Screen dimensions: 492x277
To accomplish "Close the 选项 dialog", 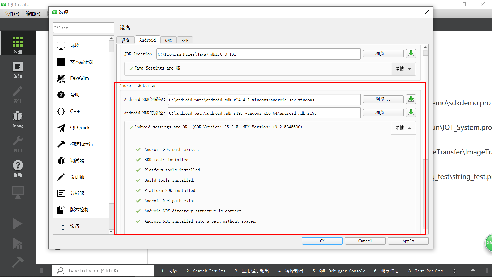I will [427, 12].
